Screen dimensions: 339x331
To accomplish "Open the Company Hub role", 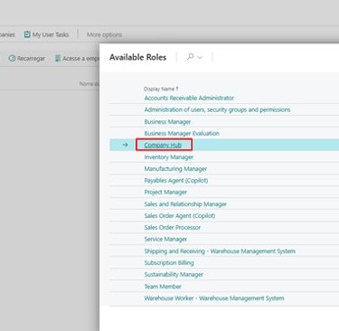I will click(163, 145).
